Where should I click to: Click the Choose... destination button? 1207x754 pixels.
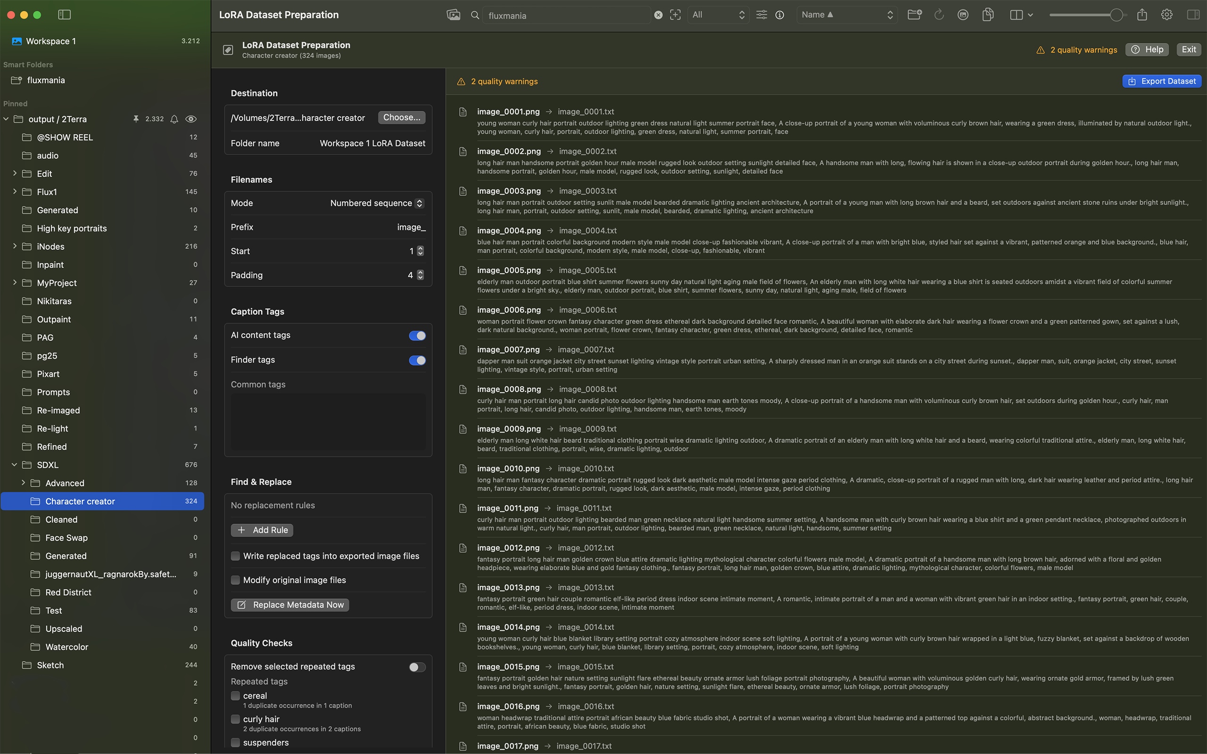(402, 118)
